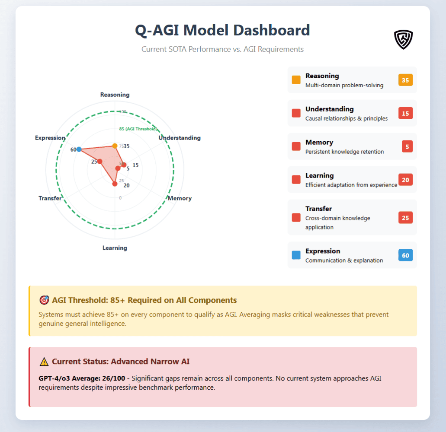Click the Memory score badge 5
The height and width of the screenshot is (432, 446).
click(407, 146)
